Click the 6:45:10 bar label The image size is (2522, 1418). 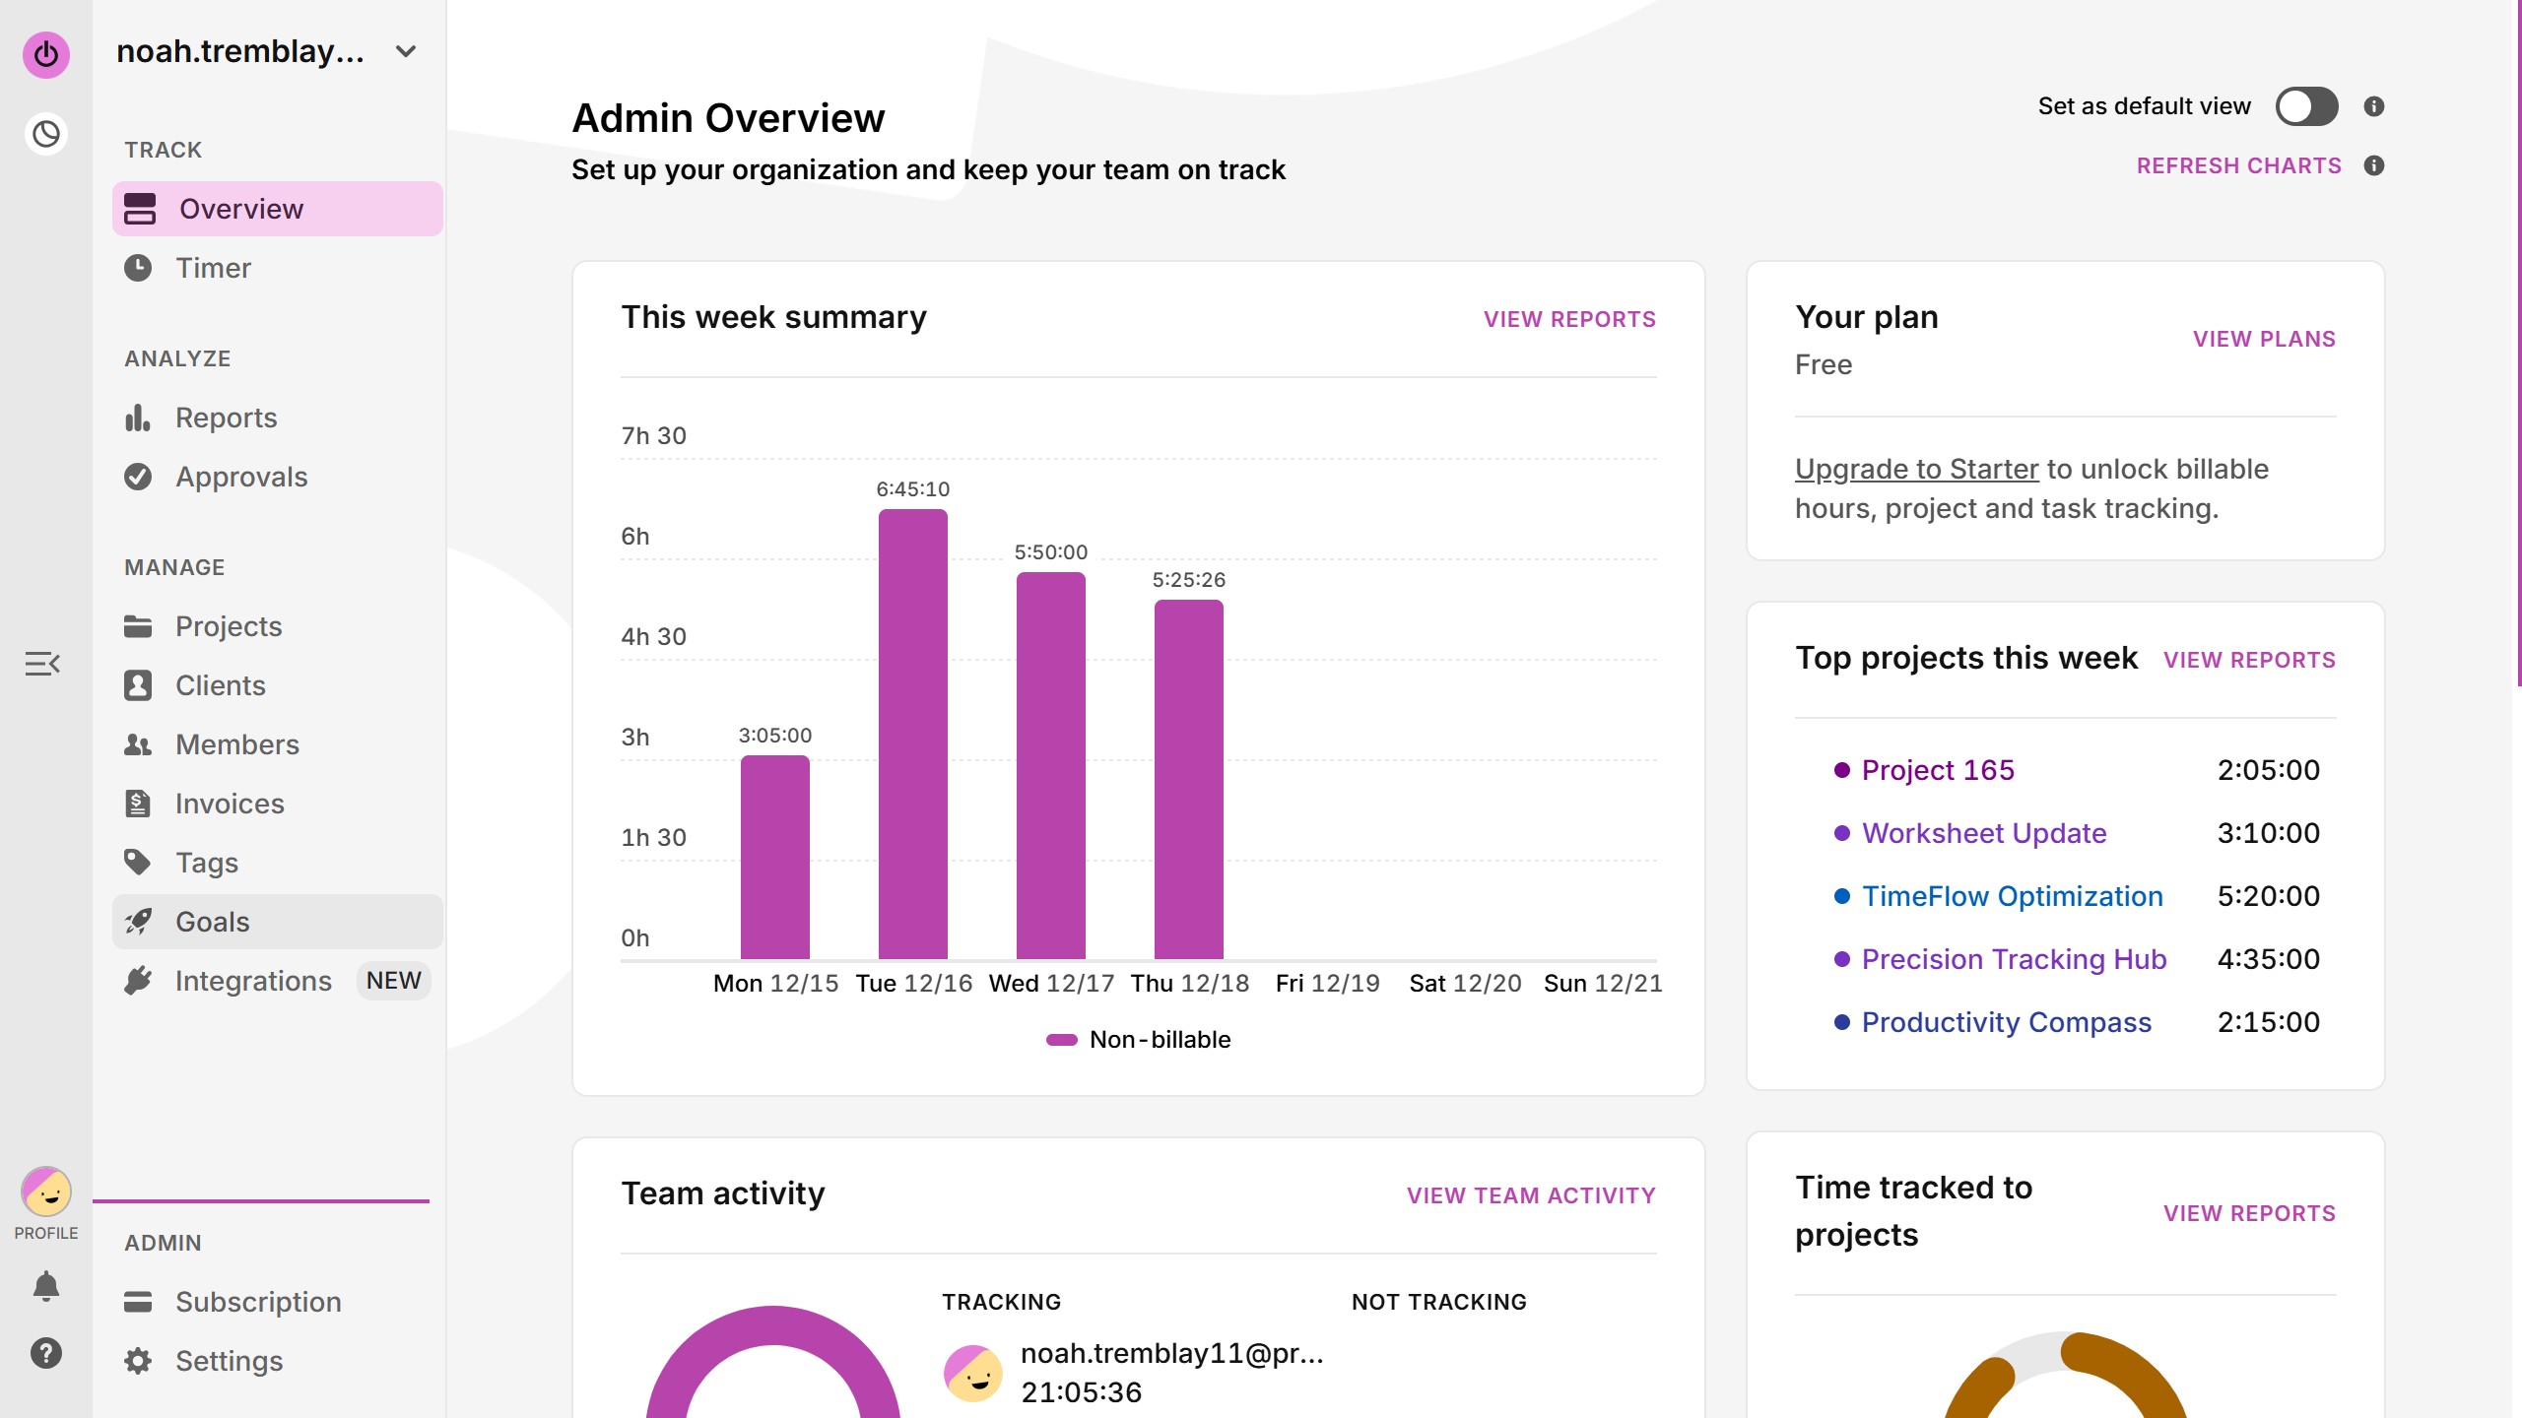click(x=913, y=489)
